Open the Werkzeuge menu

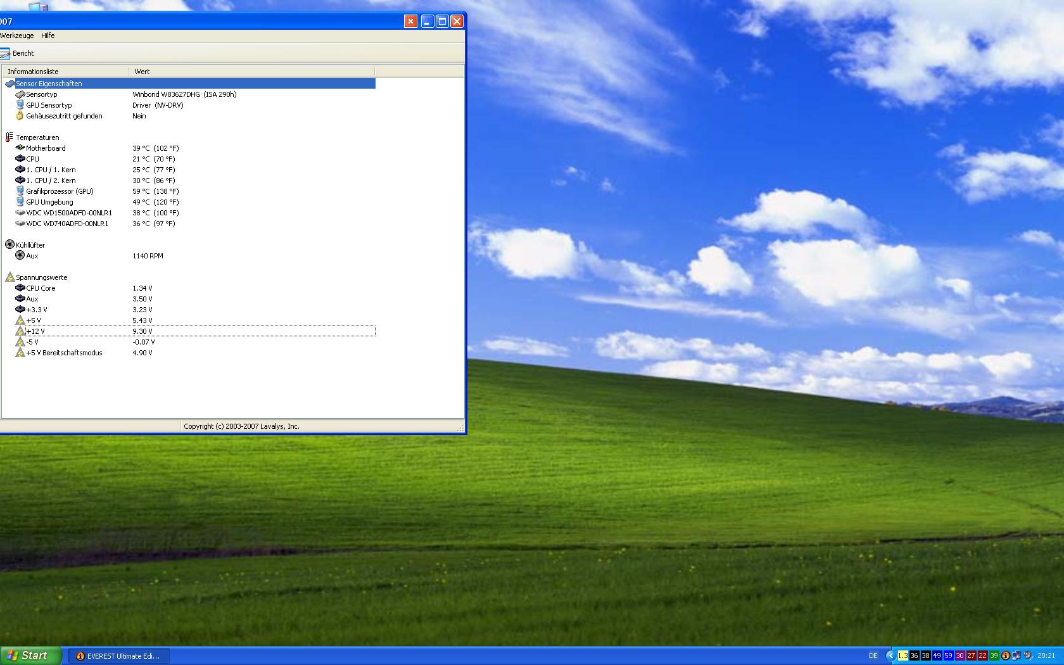[x=17, y=35]
